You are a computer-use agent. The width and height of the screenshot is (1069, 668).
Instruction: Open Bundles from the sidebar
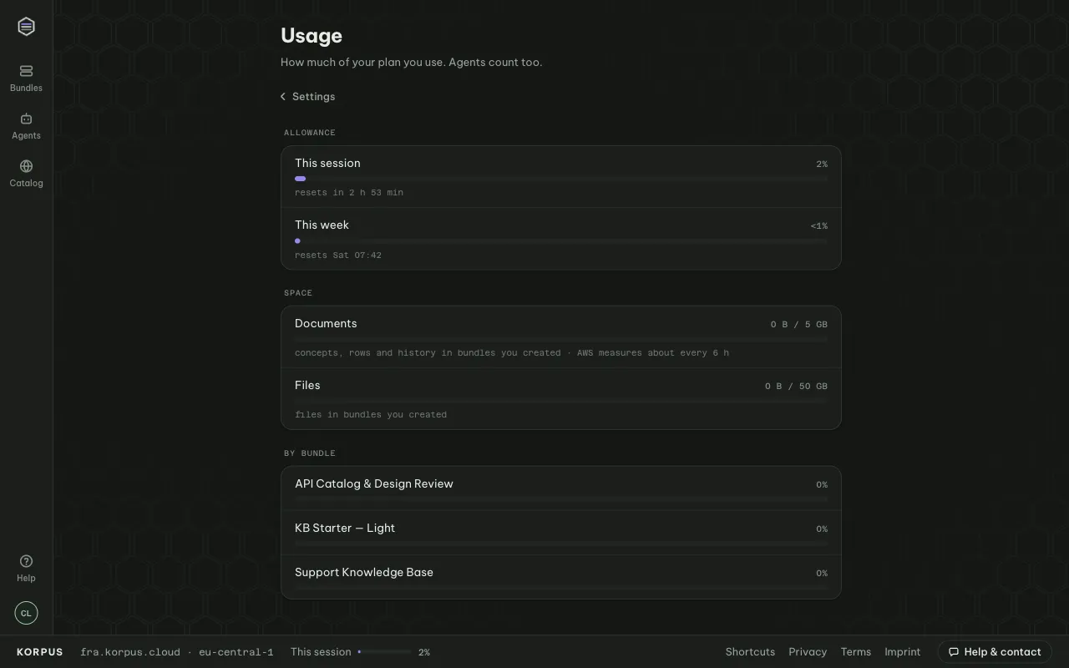[26, 78]
